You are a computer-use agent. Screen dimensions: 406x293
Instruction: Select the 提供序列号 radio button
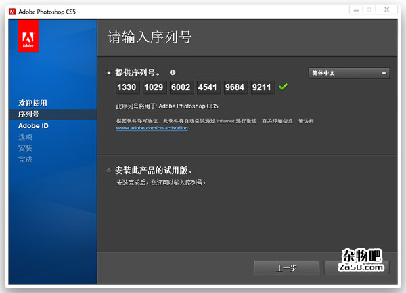(x=109, y=73)
